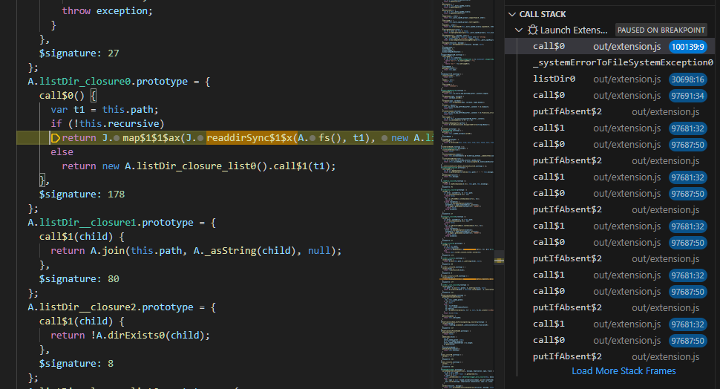Click the $signature: 178 line
720x389 pixels.
[x=82, y=194]
